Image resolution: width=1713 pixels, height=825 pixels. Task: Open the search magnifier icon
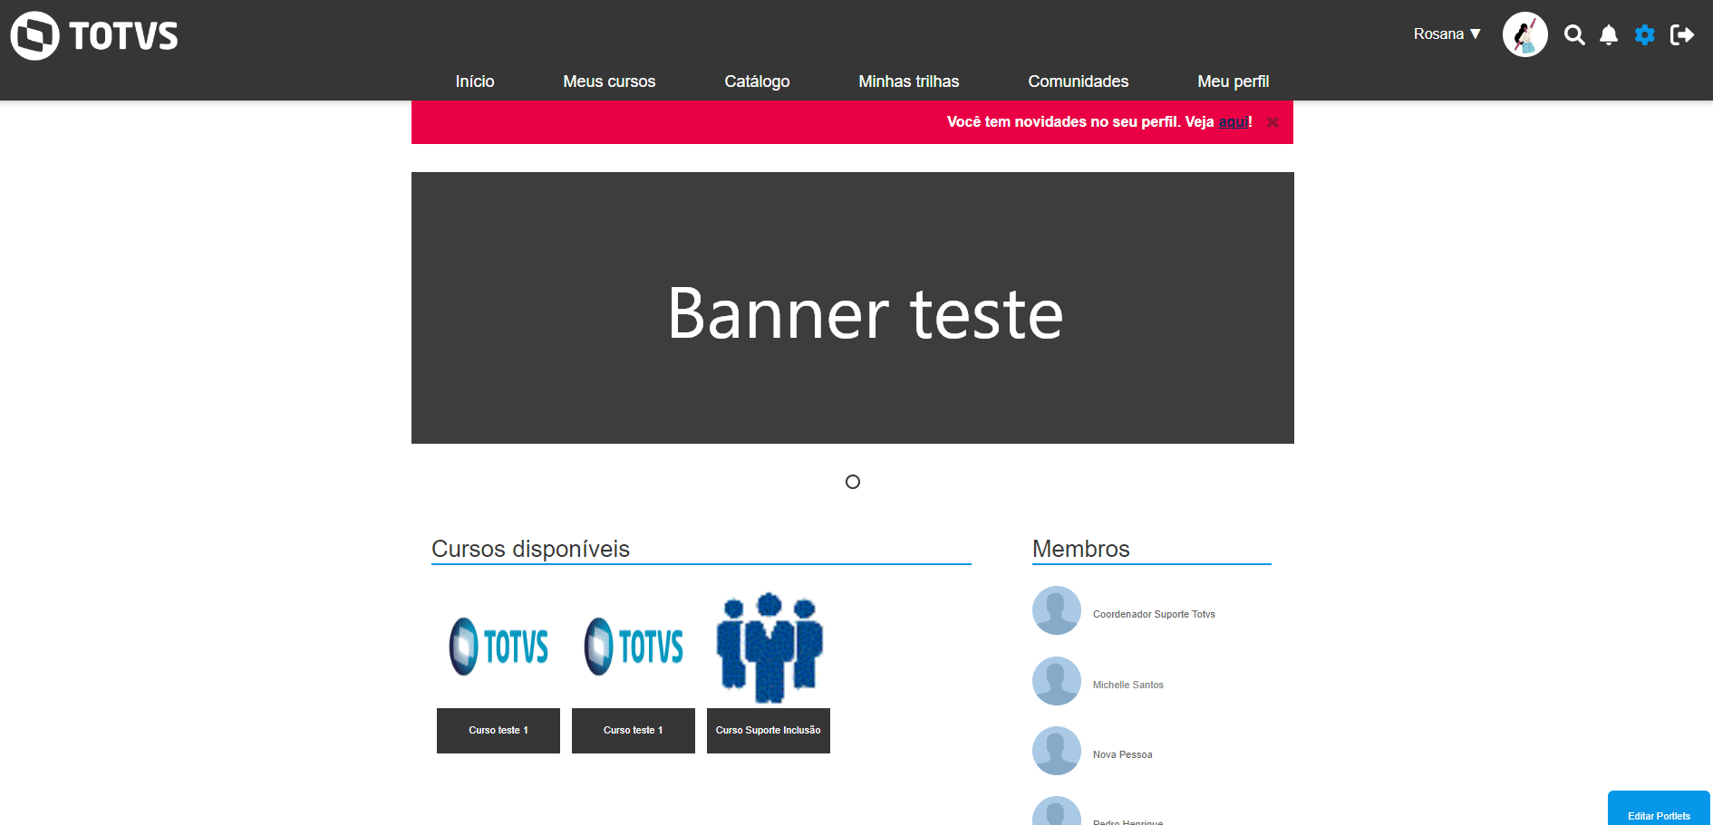[1574, 35]
